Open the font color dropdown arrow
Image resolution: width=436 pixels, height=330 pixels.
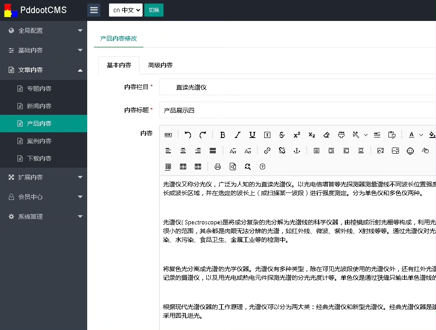point(421,135)
